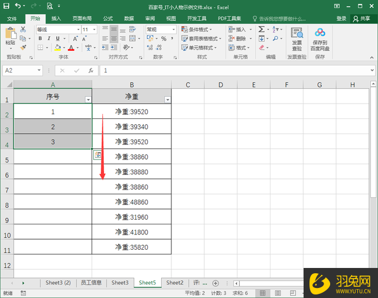Open the fill color dropdown arrow
Viewport: 378px width, 298px height.
(x=64, y=48)
